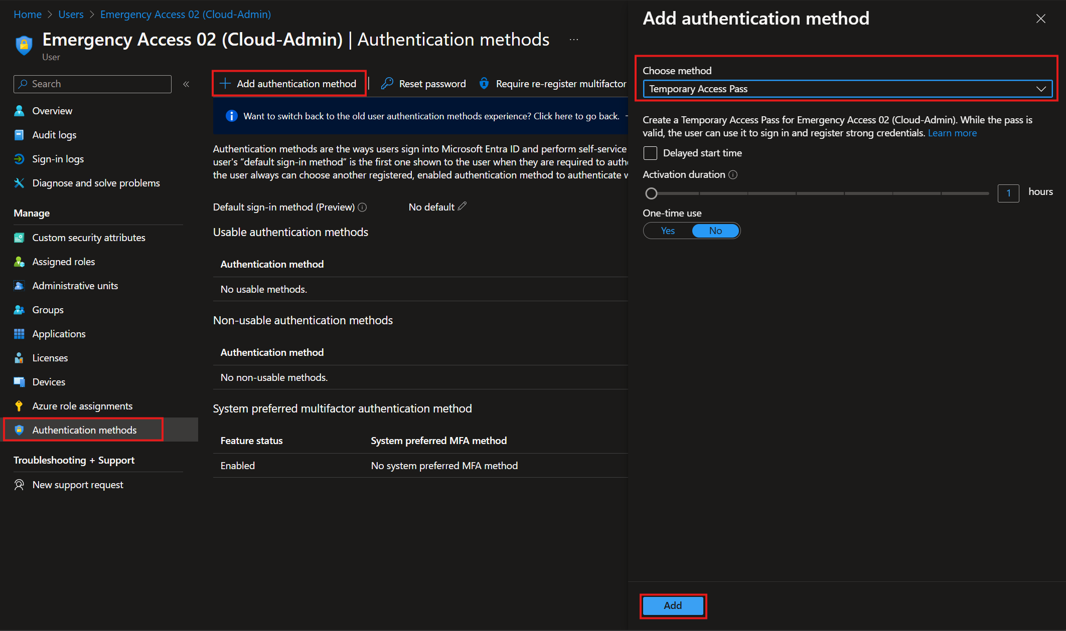The width and height of the screenshot is (1066, 631).
Task: Click the Diagnose and solve problems wrench icon
Action: pos(19,183)
